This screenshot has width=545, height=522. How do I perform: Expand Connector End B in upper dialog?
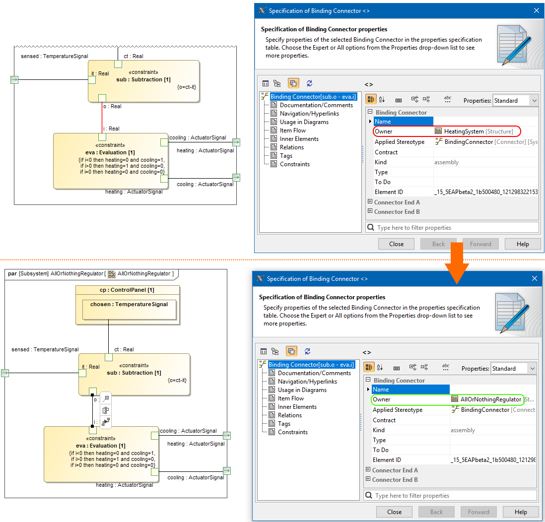(x=370, y=211)
